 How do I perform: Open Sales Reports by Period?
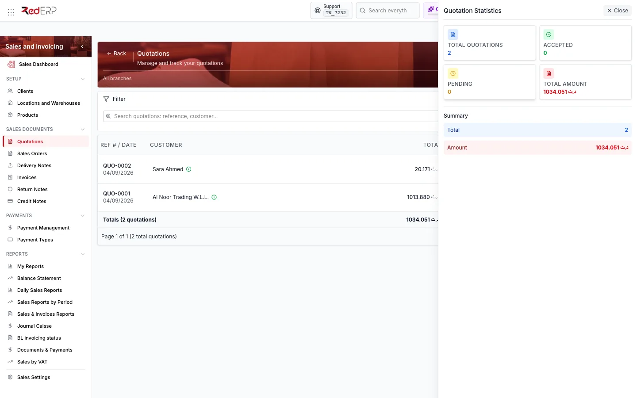[x=46, y=302]
